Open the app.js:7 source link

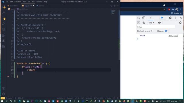173,35
